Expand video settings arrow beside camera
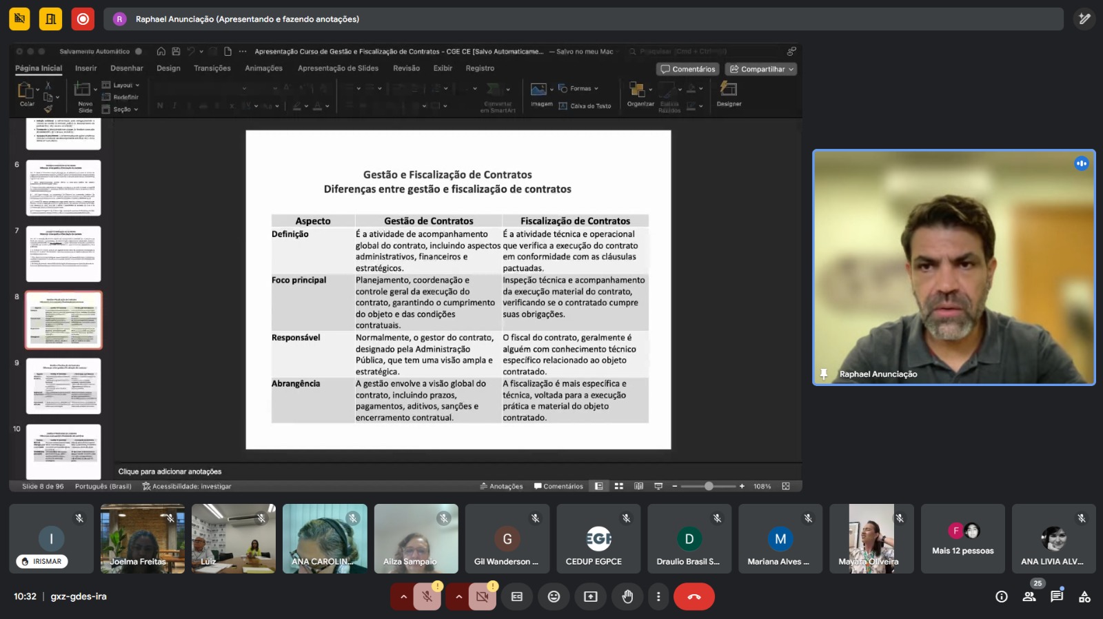Image resolution: width=1103 pixels, height=619 pixels. tap(458, 597)
